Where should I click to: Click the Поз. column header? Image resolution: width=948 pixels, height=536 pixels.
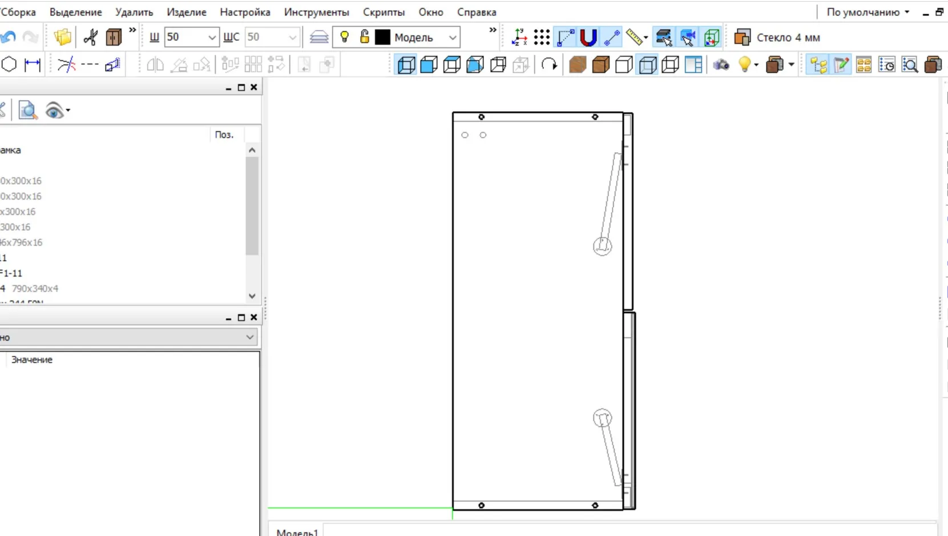coord(224,135)
